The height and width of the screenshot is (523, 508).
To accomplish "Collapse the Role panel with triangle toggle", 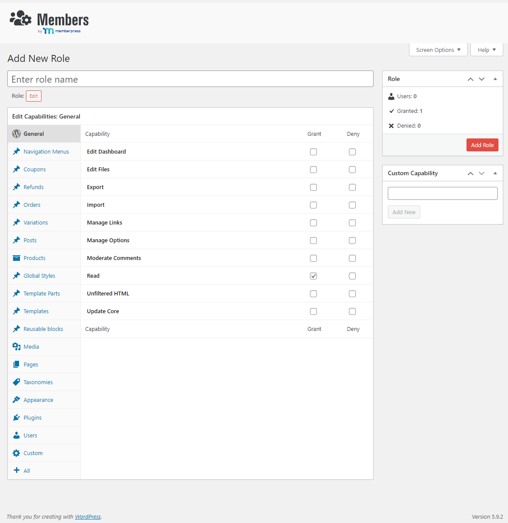I will tap(495, 79).
